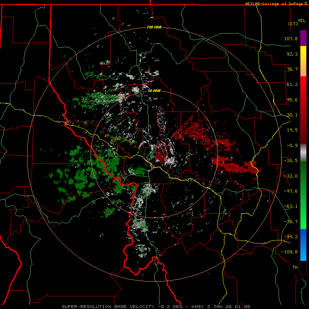The width and height of the screenshot is (309, 309).
Task: Click the 61.2 legend value
Action: pos(292,84)
